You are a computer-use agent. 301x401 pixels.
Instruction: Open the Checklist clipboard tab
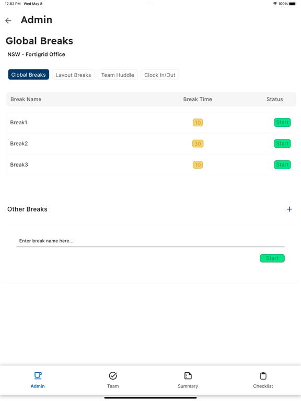click(263, 380)
